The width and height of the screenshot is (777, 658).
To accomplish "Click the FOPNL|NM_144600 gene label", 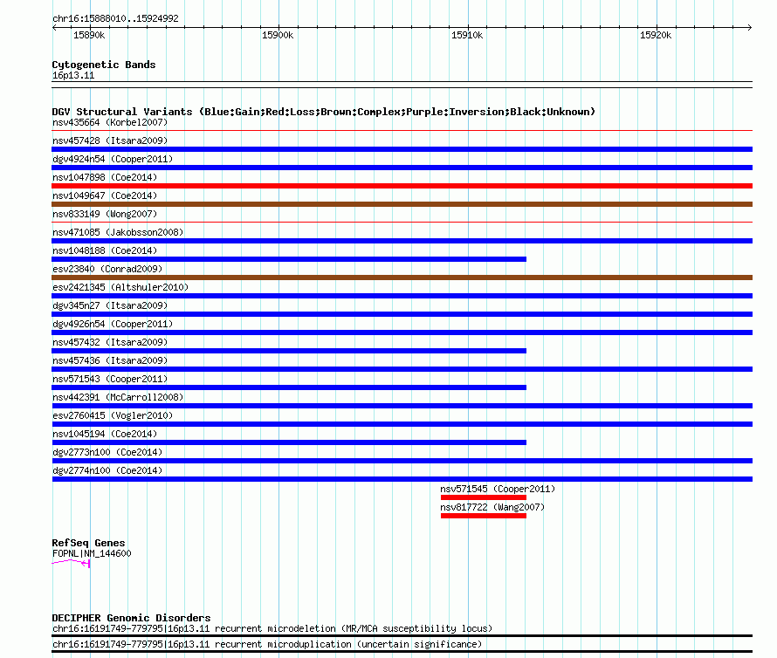I will click(x=92, y=553).
